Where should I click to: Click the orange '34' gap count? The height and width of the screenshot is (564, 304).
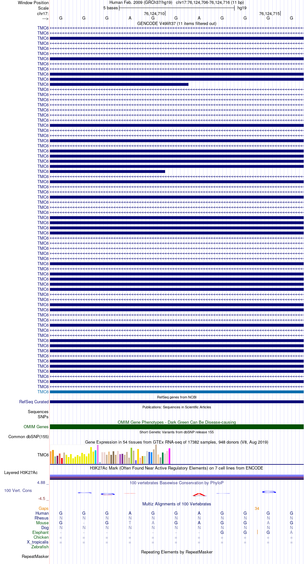point(257,509)
